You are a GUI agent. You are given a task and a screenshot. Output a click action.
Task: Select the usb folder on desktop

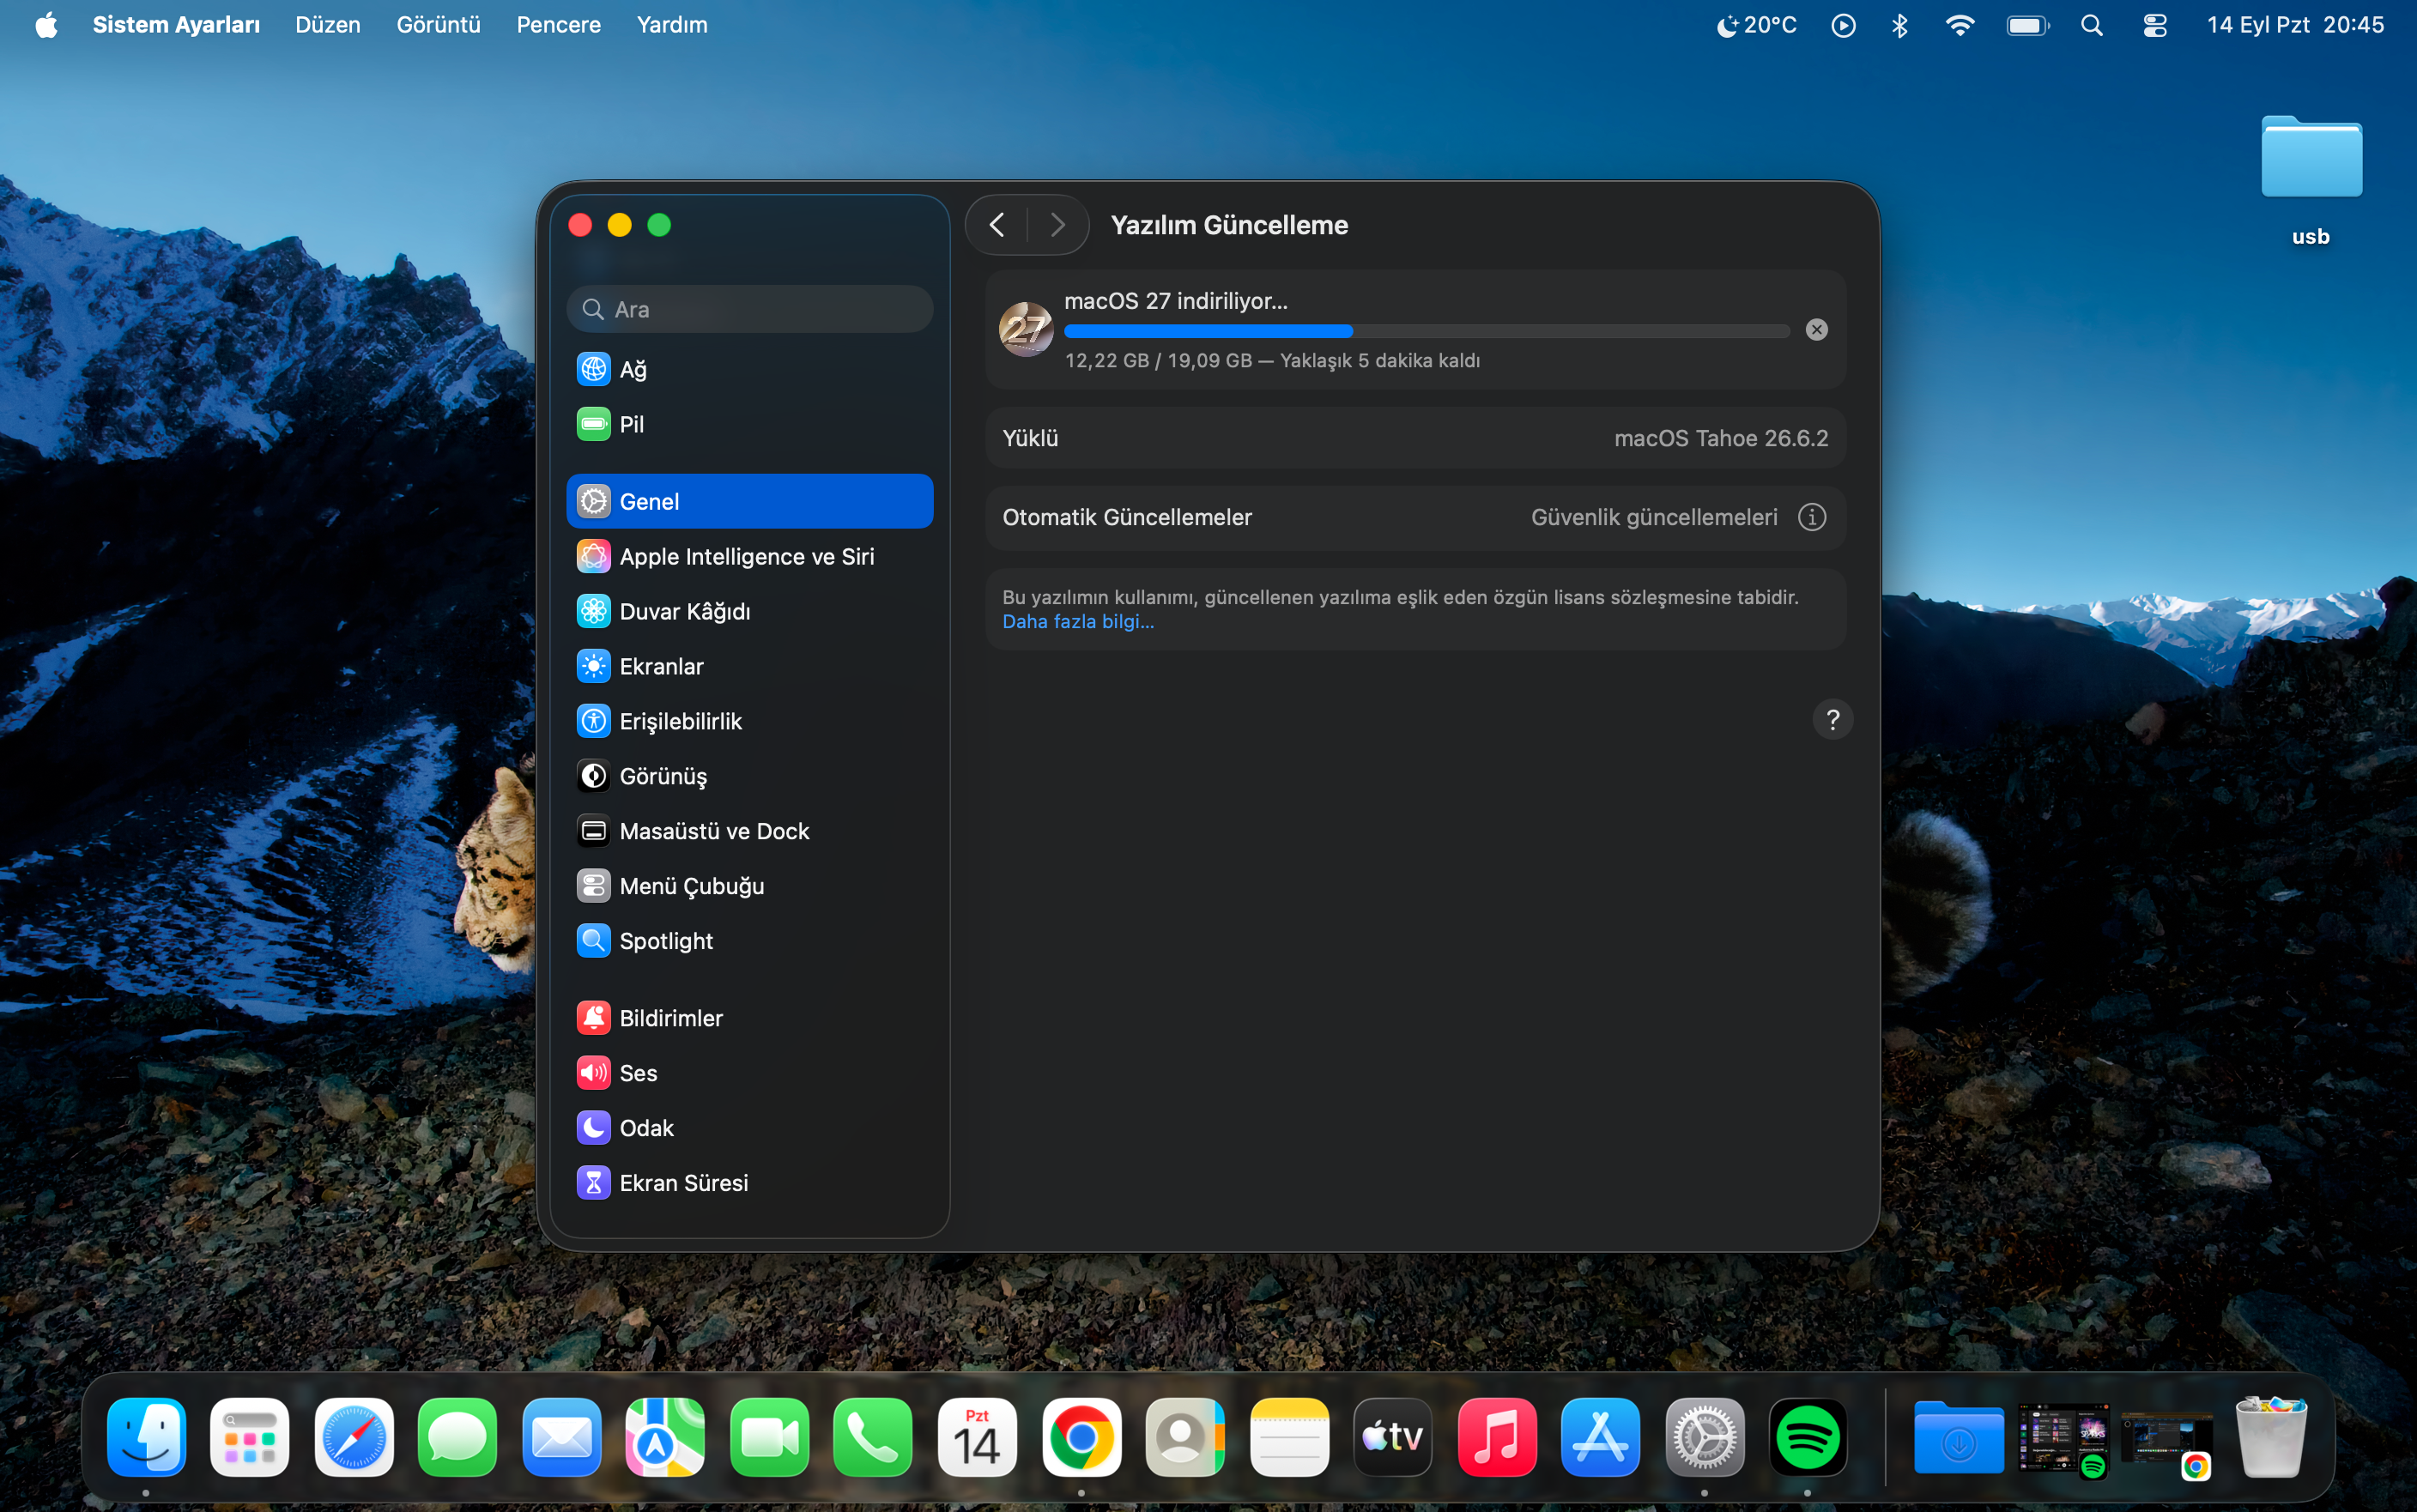(x=2311, y=180)
